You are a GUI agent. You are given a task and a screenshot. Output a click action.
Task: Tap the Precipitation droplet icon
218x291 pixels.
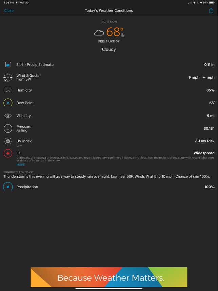(8, 187)
